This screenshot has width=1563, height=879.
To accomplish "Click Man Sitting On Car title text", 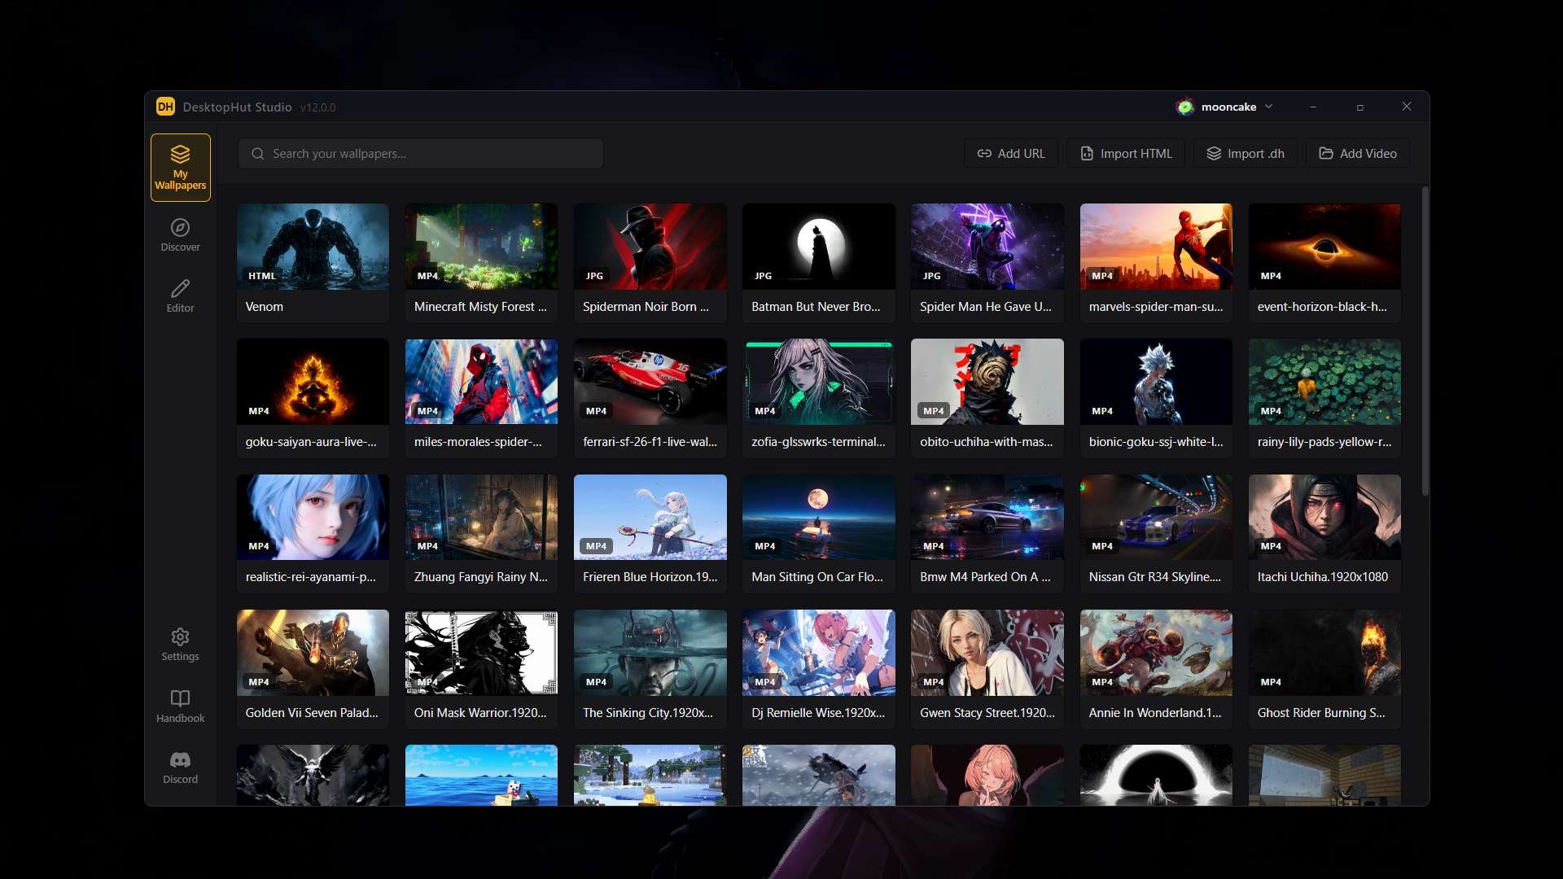I will (x=817, y=577).
